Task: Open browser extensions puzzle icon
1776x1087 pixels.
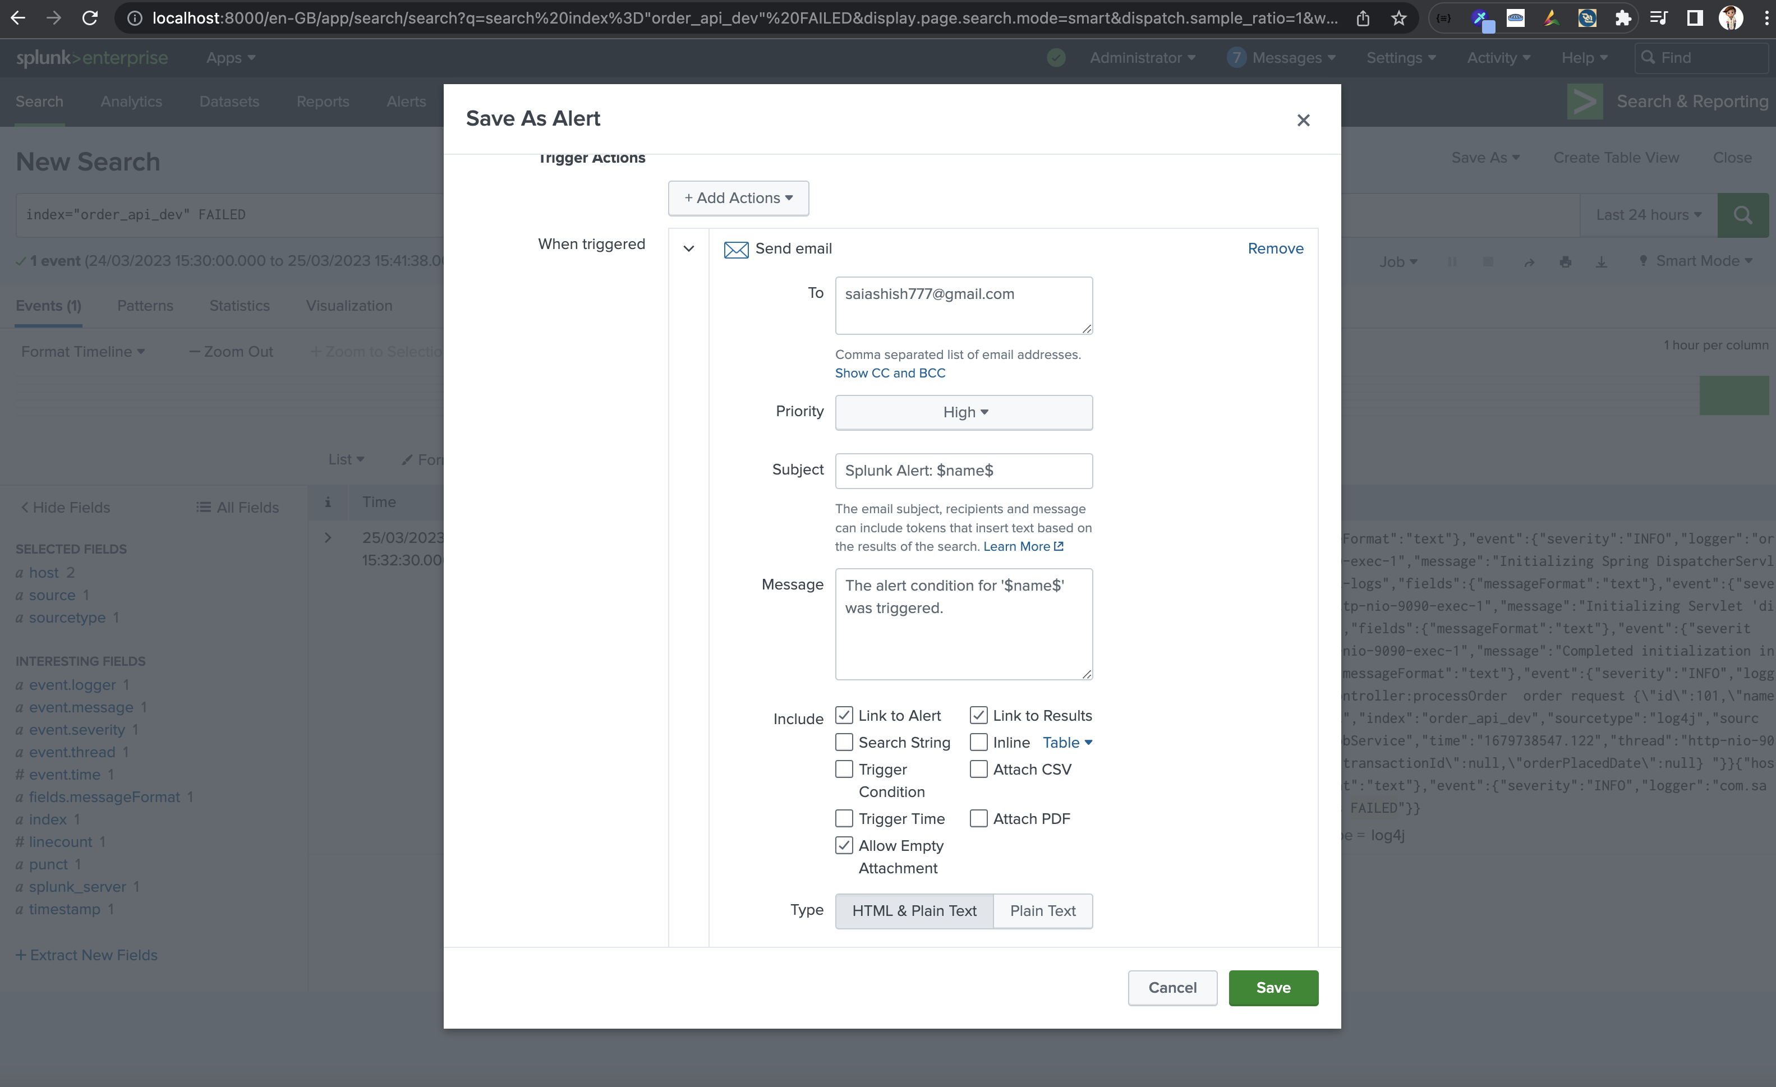Action: (1623, 18)
